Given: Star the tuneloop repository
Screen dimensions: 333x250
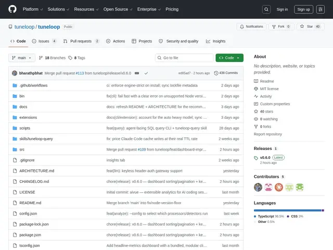Looking at the screenshot, I should point(310,27).
